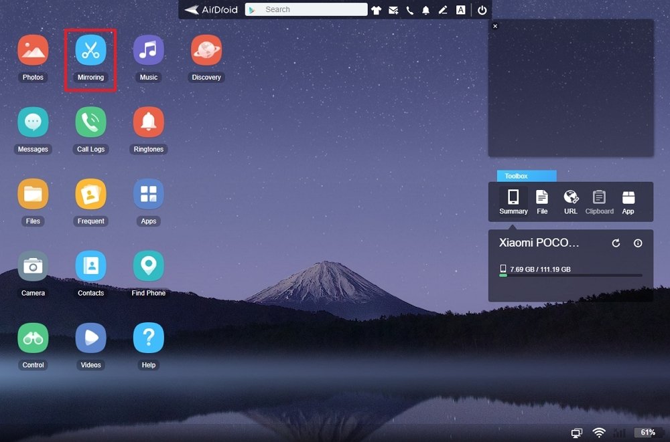Open the Contacts icon
This screenshot has height=442, width=670.
pyautogui.click(x=90, y=265)
